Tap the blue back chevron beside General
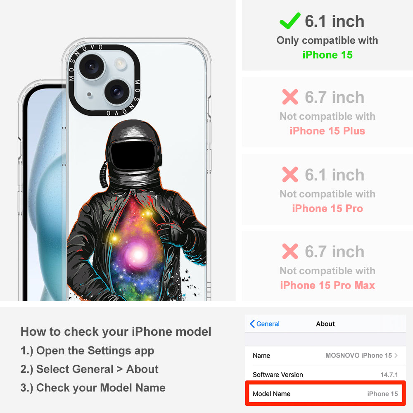Viewport: 413px width, 413px height. [252, 324]
